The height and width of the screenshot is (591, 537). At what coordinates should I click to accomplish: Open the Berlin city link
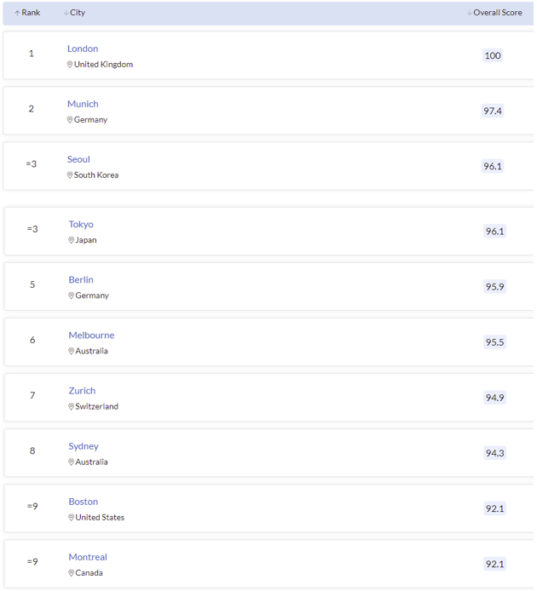[81, 279]
